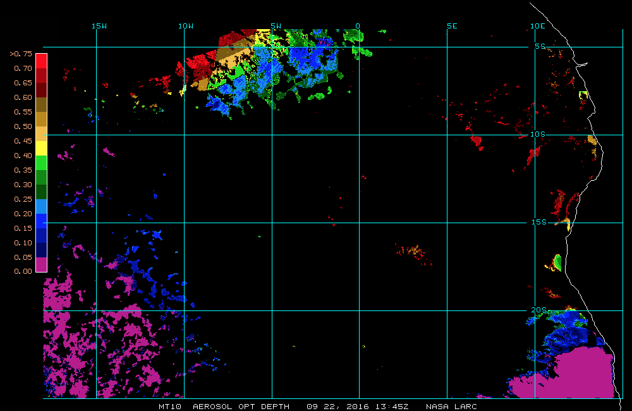Select the light blue 0.20-0.25 legend swatch
Screen dimensions: 632x411
(x=42, y=206)
